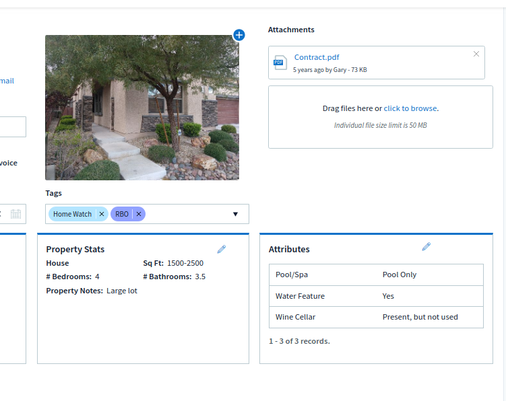Click the 'House' property type text
Viewport: 506px width, 401px height.
[57, 263]
